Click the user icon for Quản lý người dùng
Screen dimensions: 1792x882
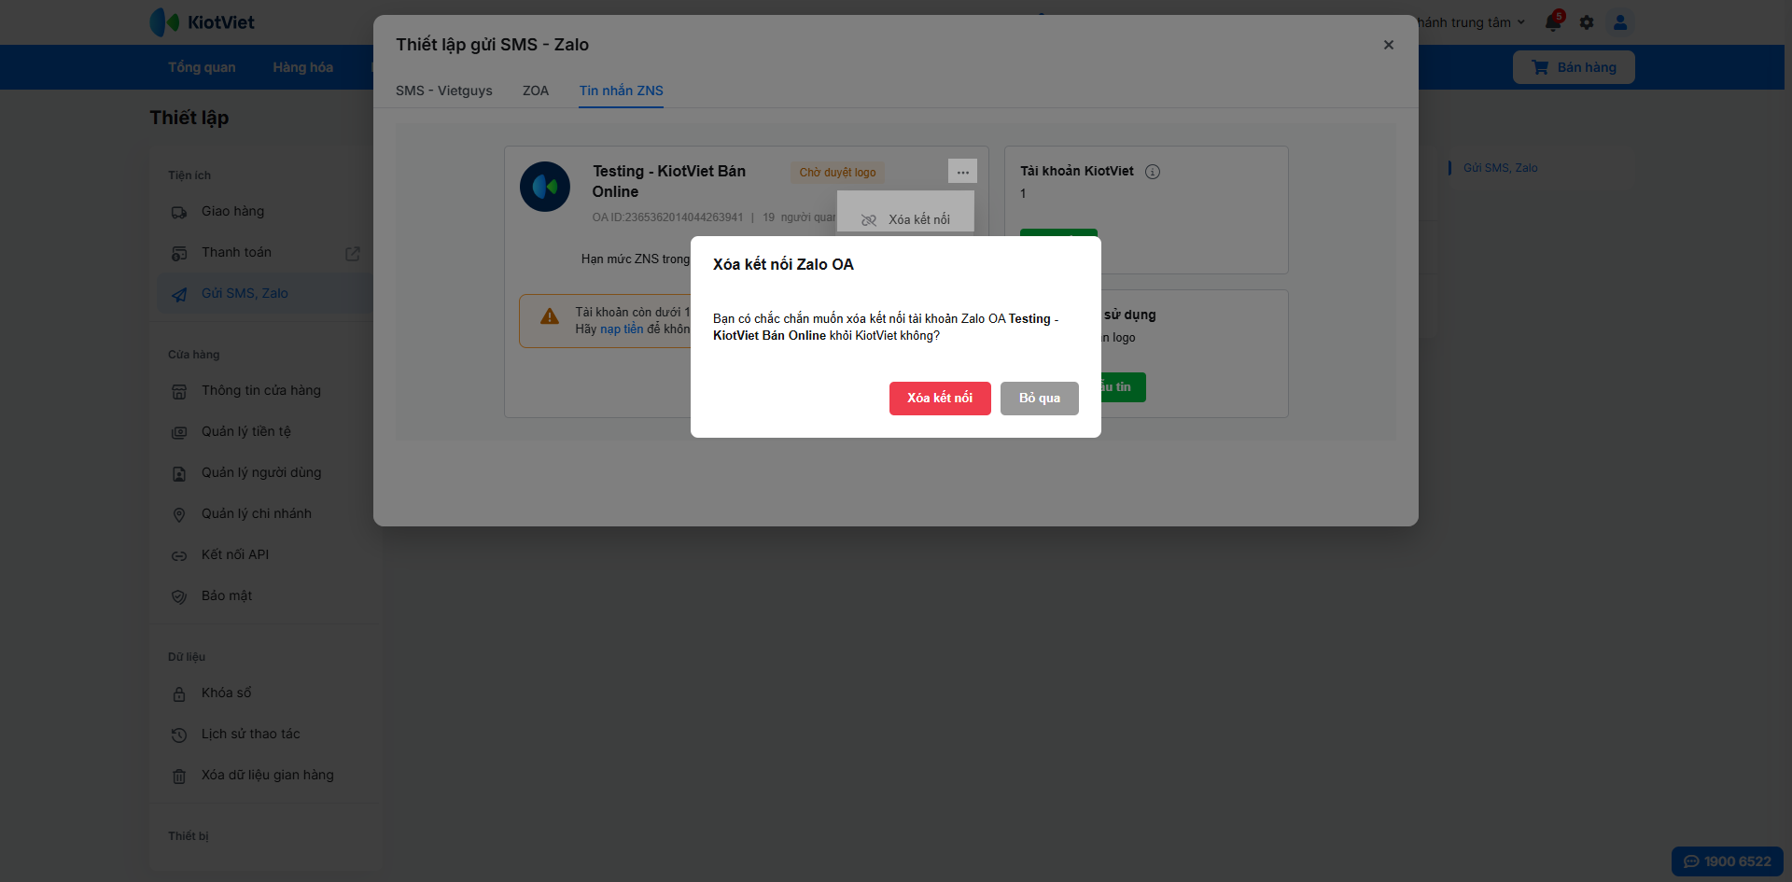point(179,474)
